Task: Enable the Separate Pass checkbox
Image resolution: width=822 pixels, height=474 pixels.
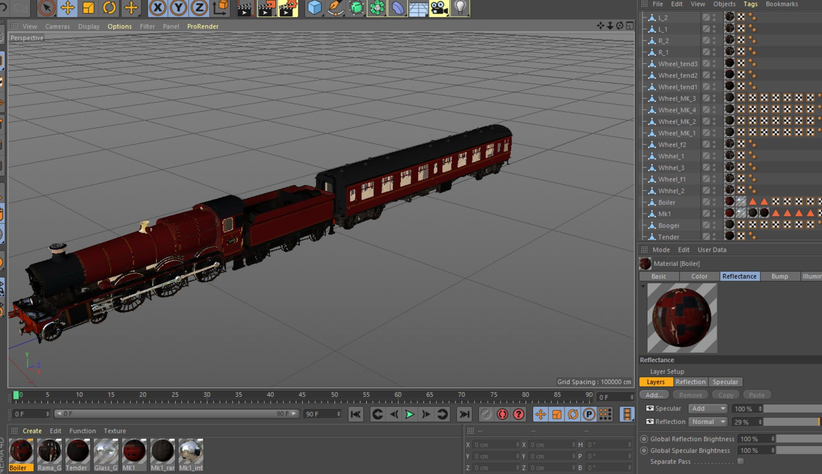Action: [x=741, y=461]
